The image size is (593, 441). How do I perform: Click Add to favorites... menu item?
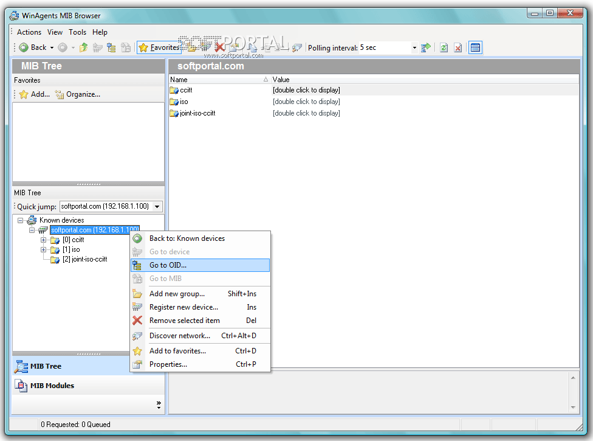tap(200, 351)
